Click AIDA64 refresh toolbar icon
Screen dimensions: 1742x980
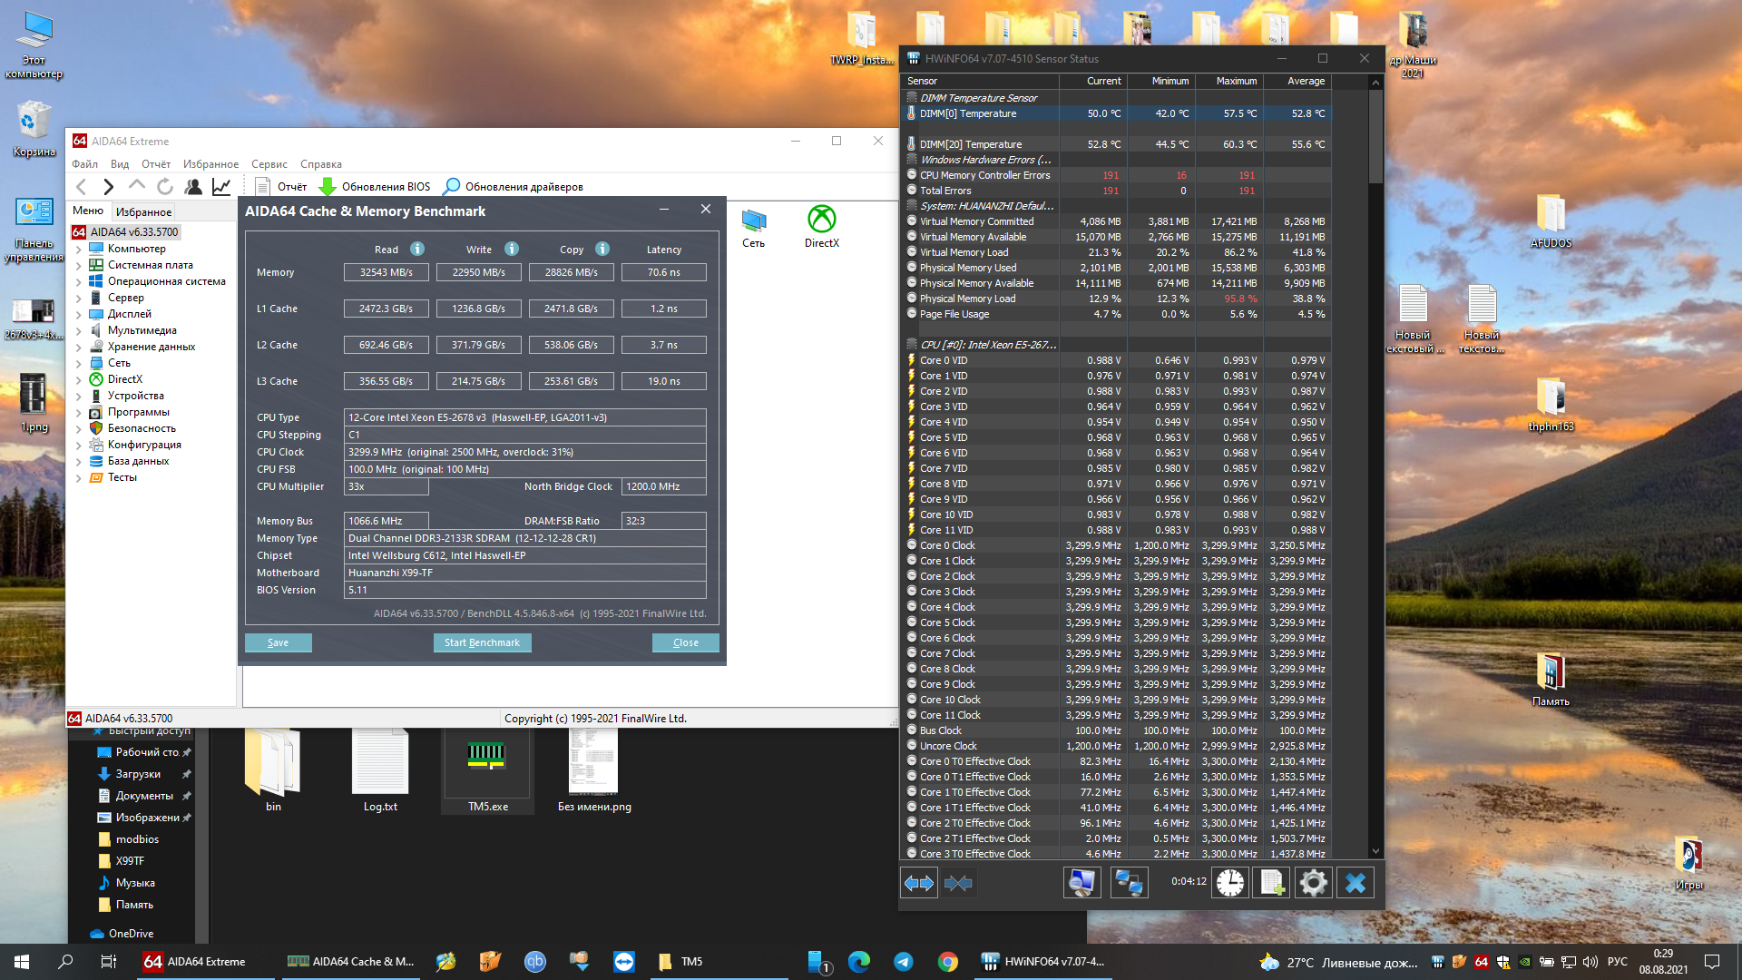[x=164, y=187]
